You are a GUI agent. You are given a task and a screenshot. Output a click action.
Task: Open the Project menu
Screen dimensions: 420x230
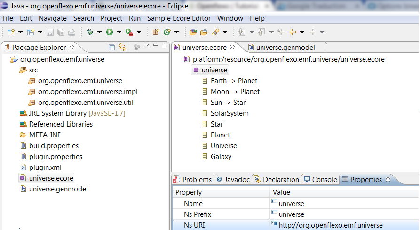[111, 18]
